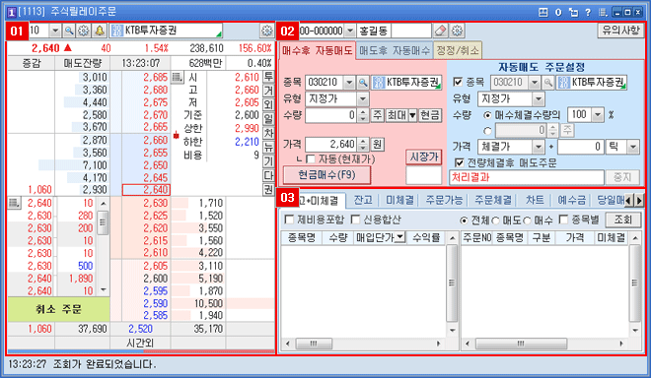Open the 주문가능 tab
The width and height of the screenshot is (651, 378).
[444, 200]
